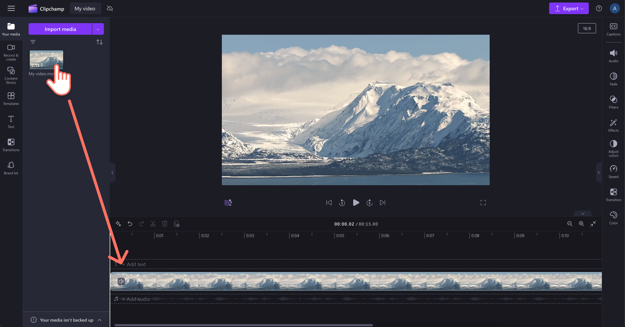The width and height of the screenshot is (625, 327).
Task: Select the My video.mov thumbnail
Action: click(46, 60)
